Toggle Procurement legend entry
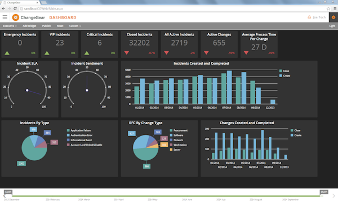Viewport: 338px width, 203px height. click(x=179, y=130)
